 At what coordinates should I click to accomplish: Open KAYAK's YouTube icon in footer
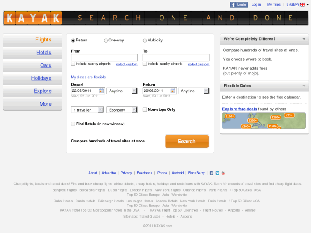click(x=223, y=173)
